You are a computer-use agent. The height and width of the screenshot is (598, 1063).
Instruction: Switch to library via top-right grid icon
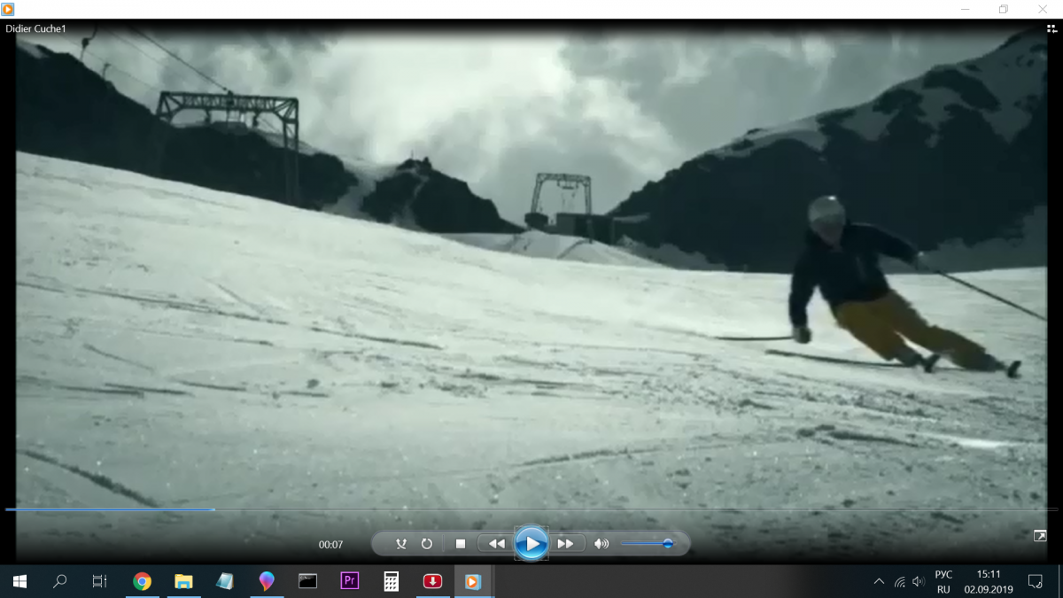pos(1051,28)
